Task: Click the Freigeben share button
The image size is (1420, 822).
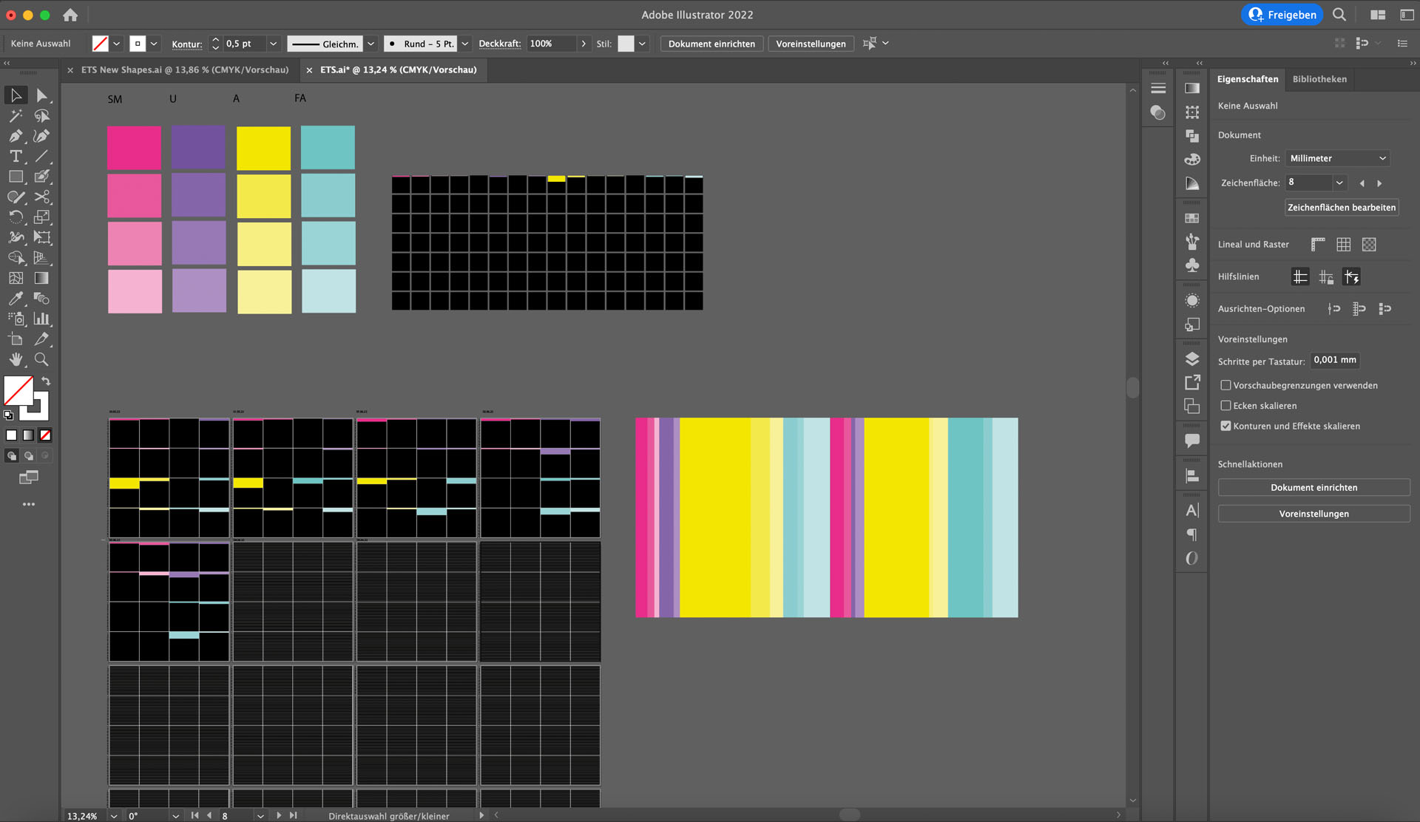Action: pyautogui.click(x=1282, y=15)
